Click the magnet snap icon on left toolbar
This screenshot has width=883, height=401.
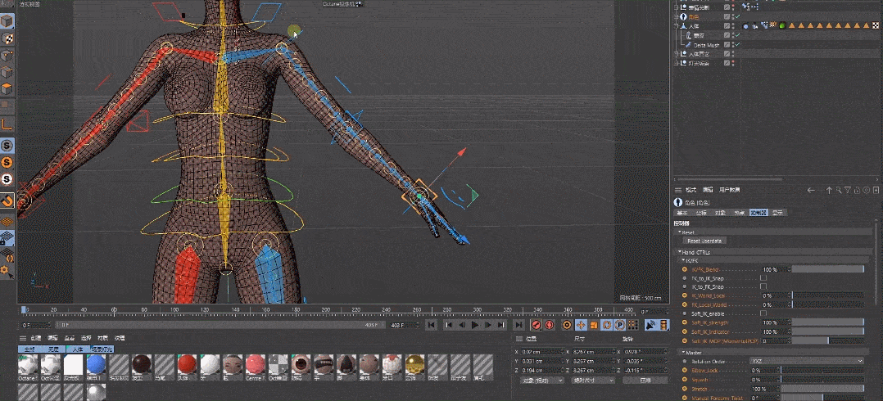pos(7,200)
